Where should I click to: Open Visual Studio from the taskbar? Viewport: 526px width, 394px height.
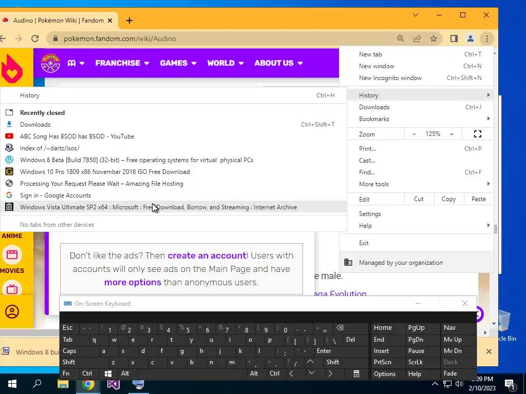pyautogui.click(x=114, y=384)
